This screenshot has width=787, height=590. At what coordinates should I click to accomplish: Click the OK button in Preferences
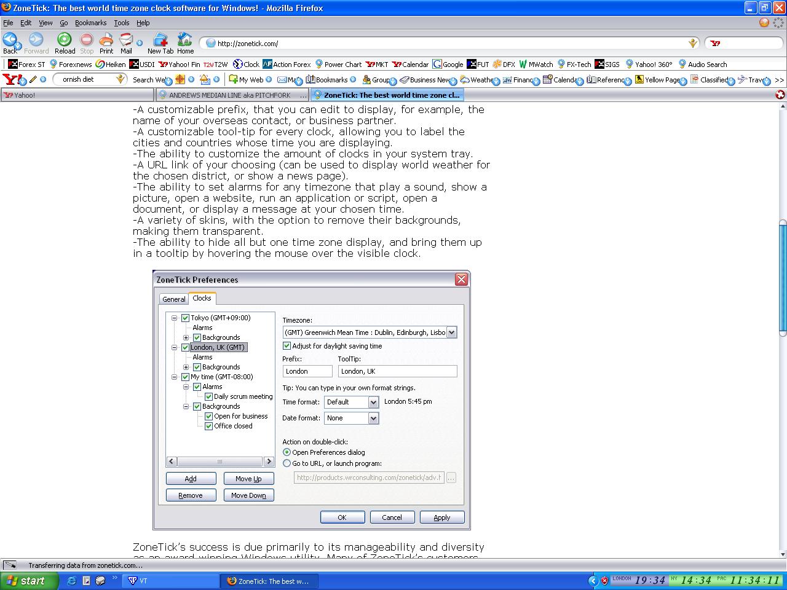click(x=342, y=517)
